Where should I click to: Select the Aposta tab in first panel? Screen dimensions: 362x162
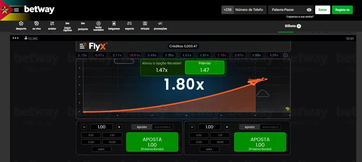[x=142, y=127]
